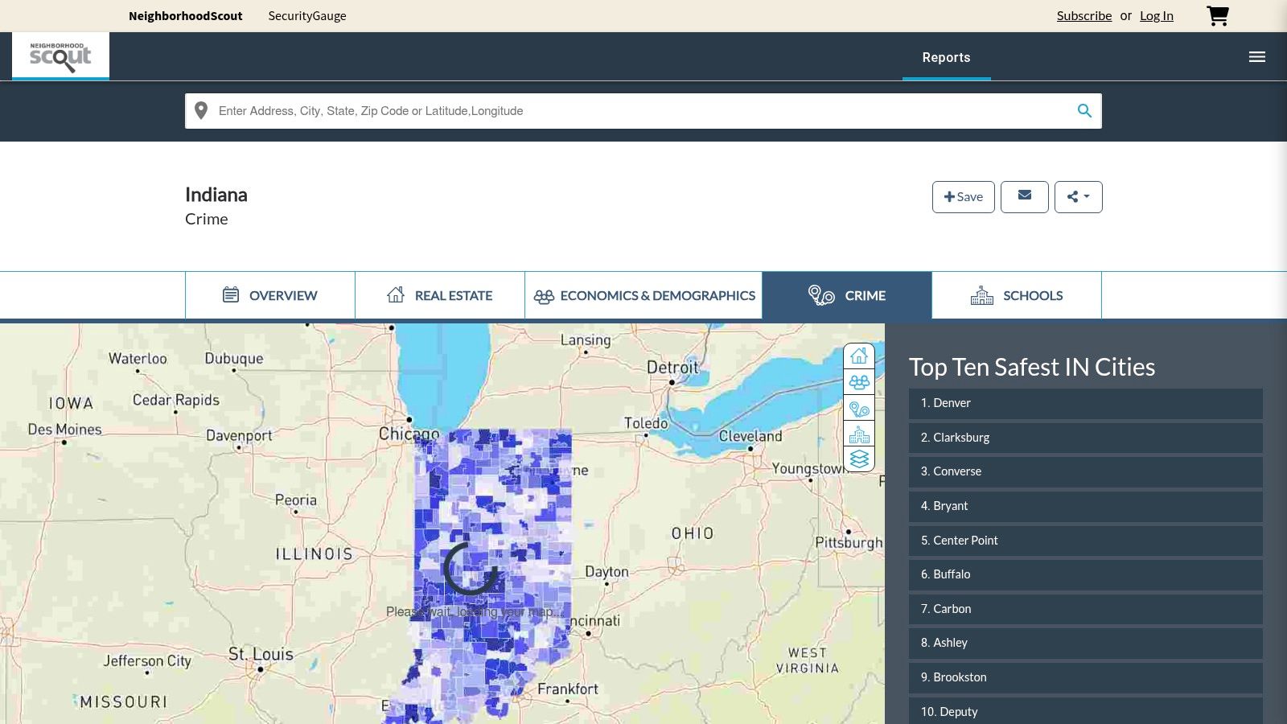Image resolution: width=1287 pixels, height=724 pixels.
Task: Open the Reports menu item
Action: [x=946, y=57]
